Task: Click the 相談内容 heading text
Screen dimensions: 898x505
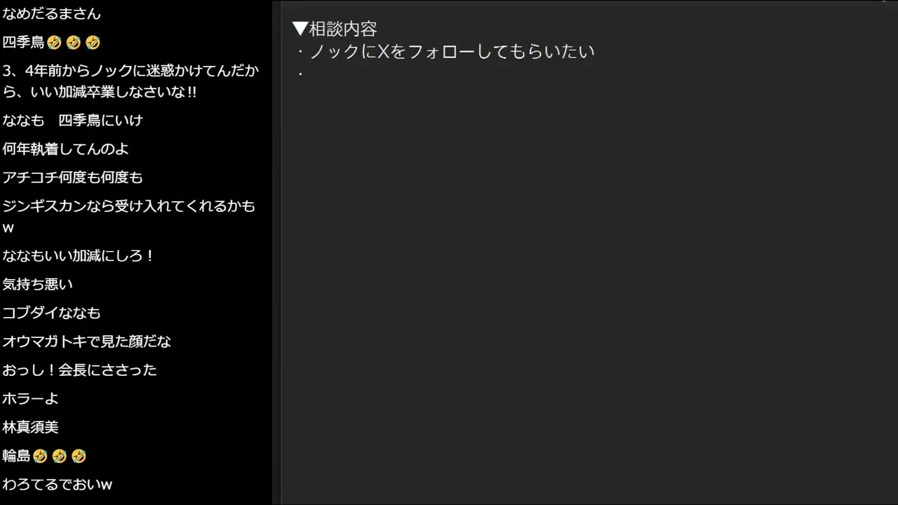Action: coord(343,29)
